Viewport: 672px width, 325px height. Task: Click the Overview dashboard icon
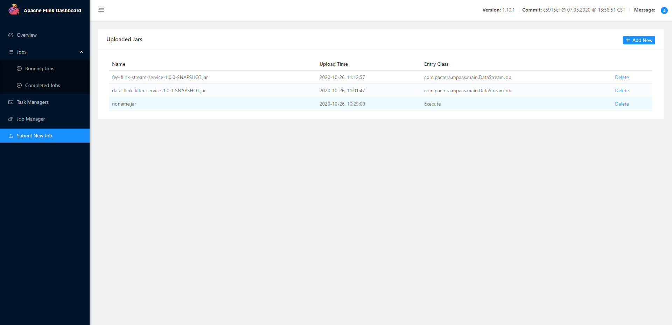[x=11, y=35]
